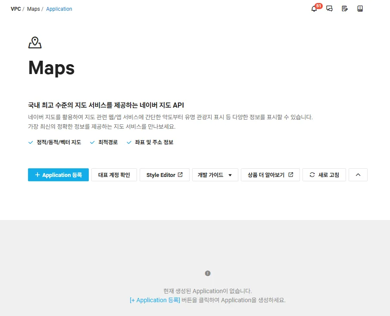Open the notifications bell icon
The height and width of the screenshot is (316, 390).
click(314, 9)
